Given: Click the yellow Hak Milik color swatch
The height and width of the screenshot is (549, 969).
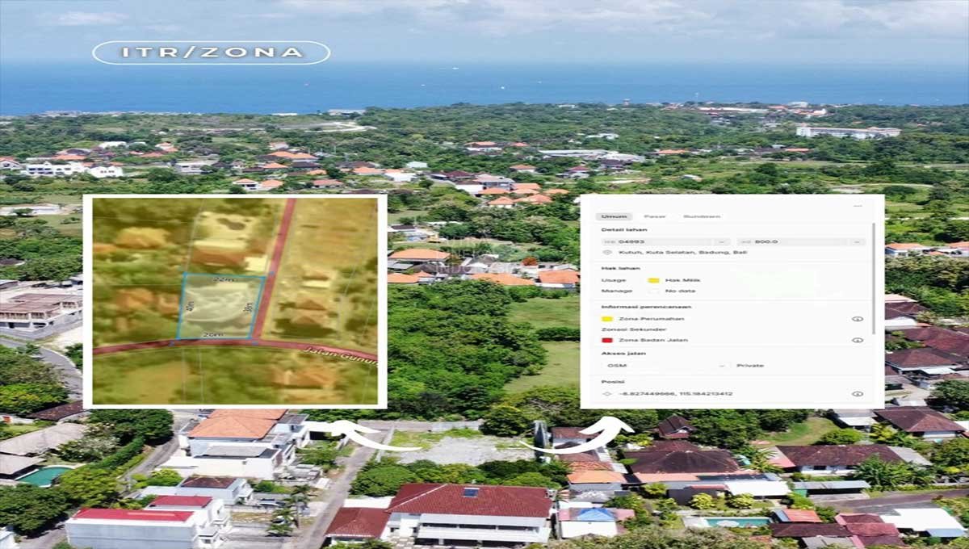Looking at the screenshot, I should pyautogui.click(x=652, y=280).
